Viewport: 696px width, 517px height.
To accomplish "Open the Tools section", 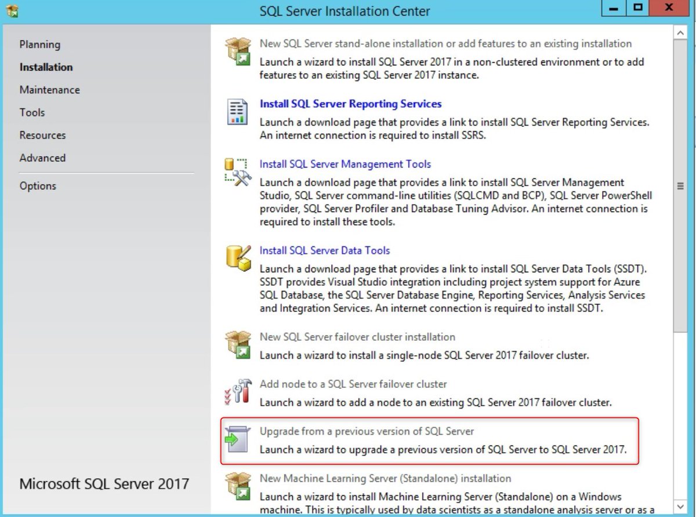I will coord(31,112).
